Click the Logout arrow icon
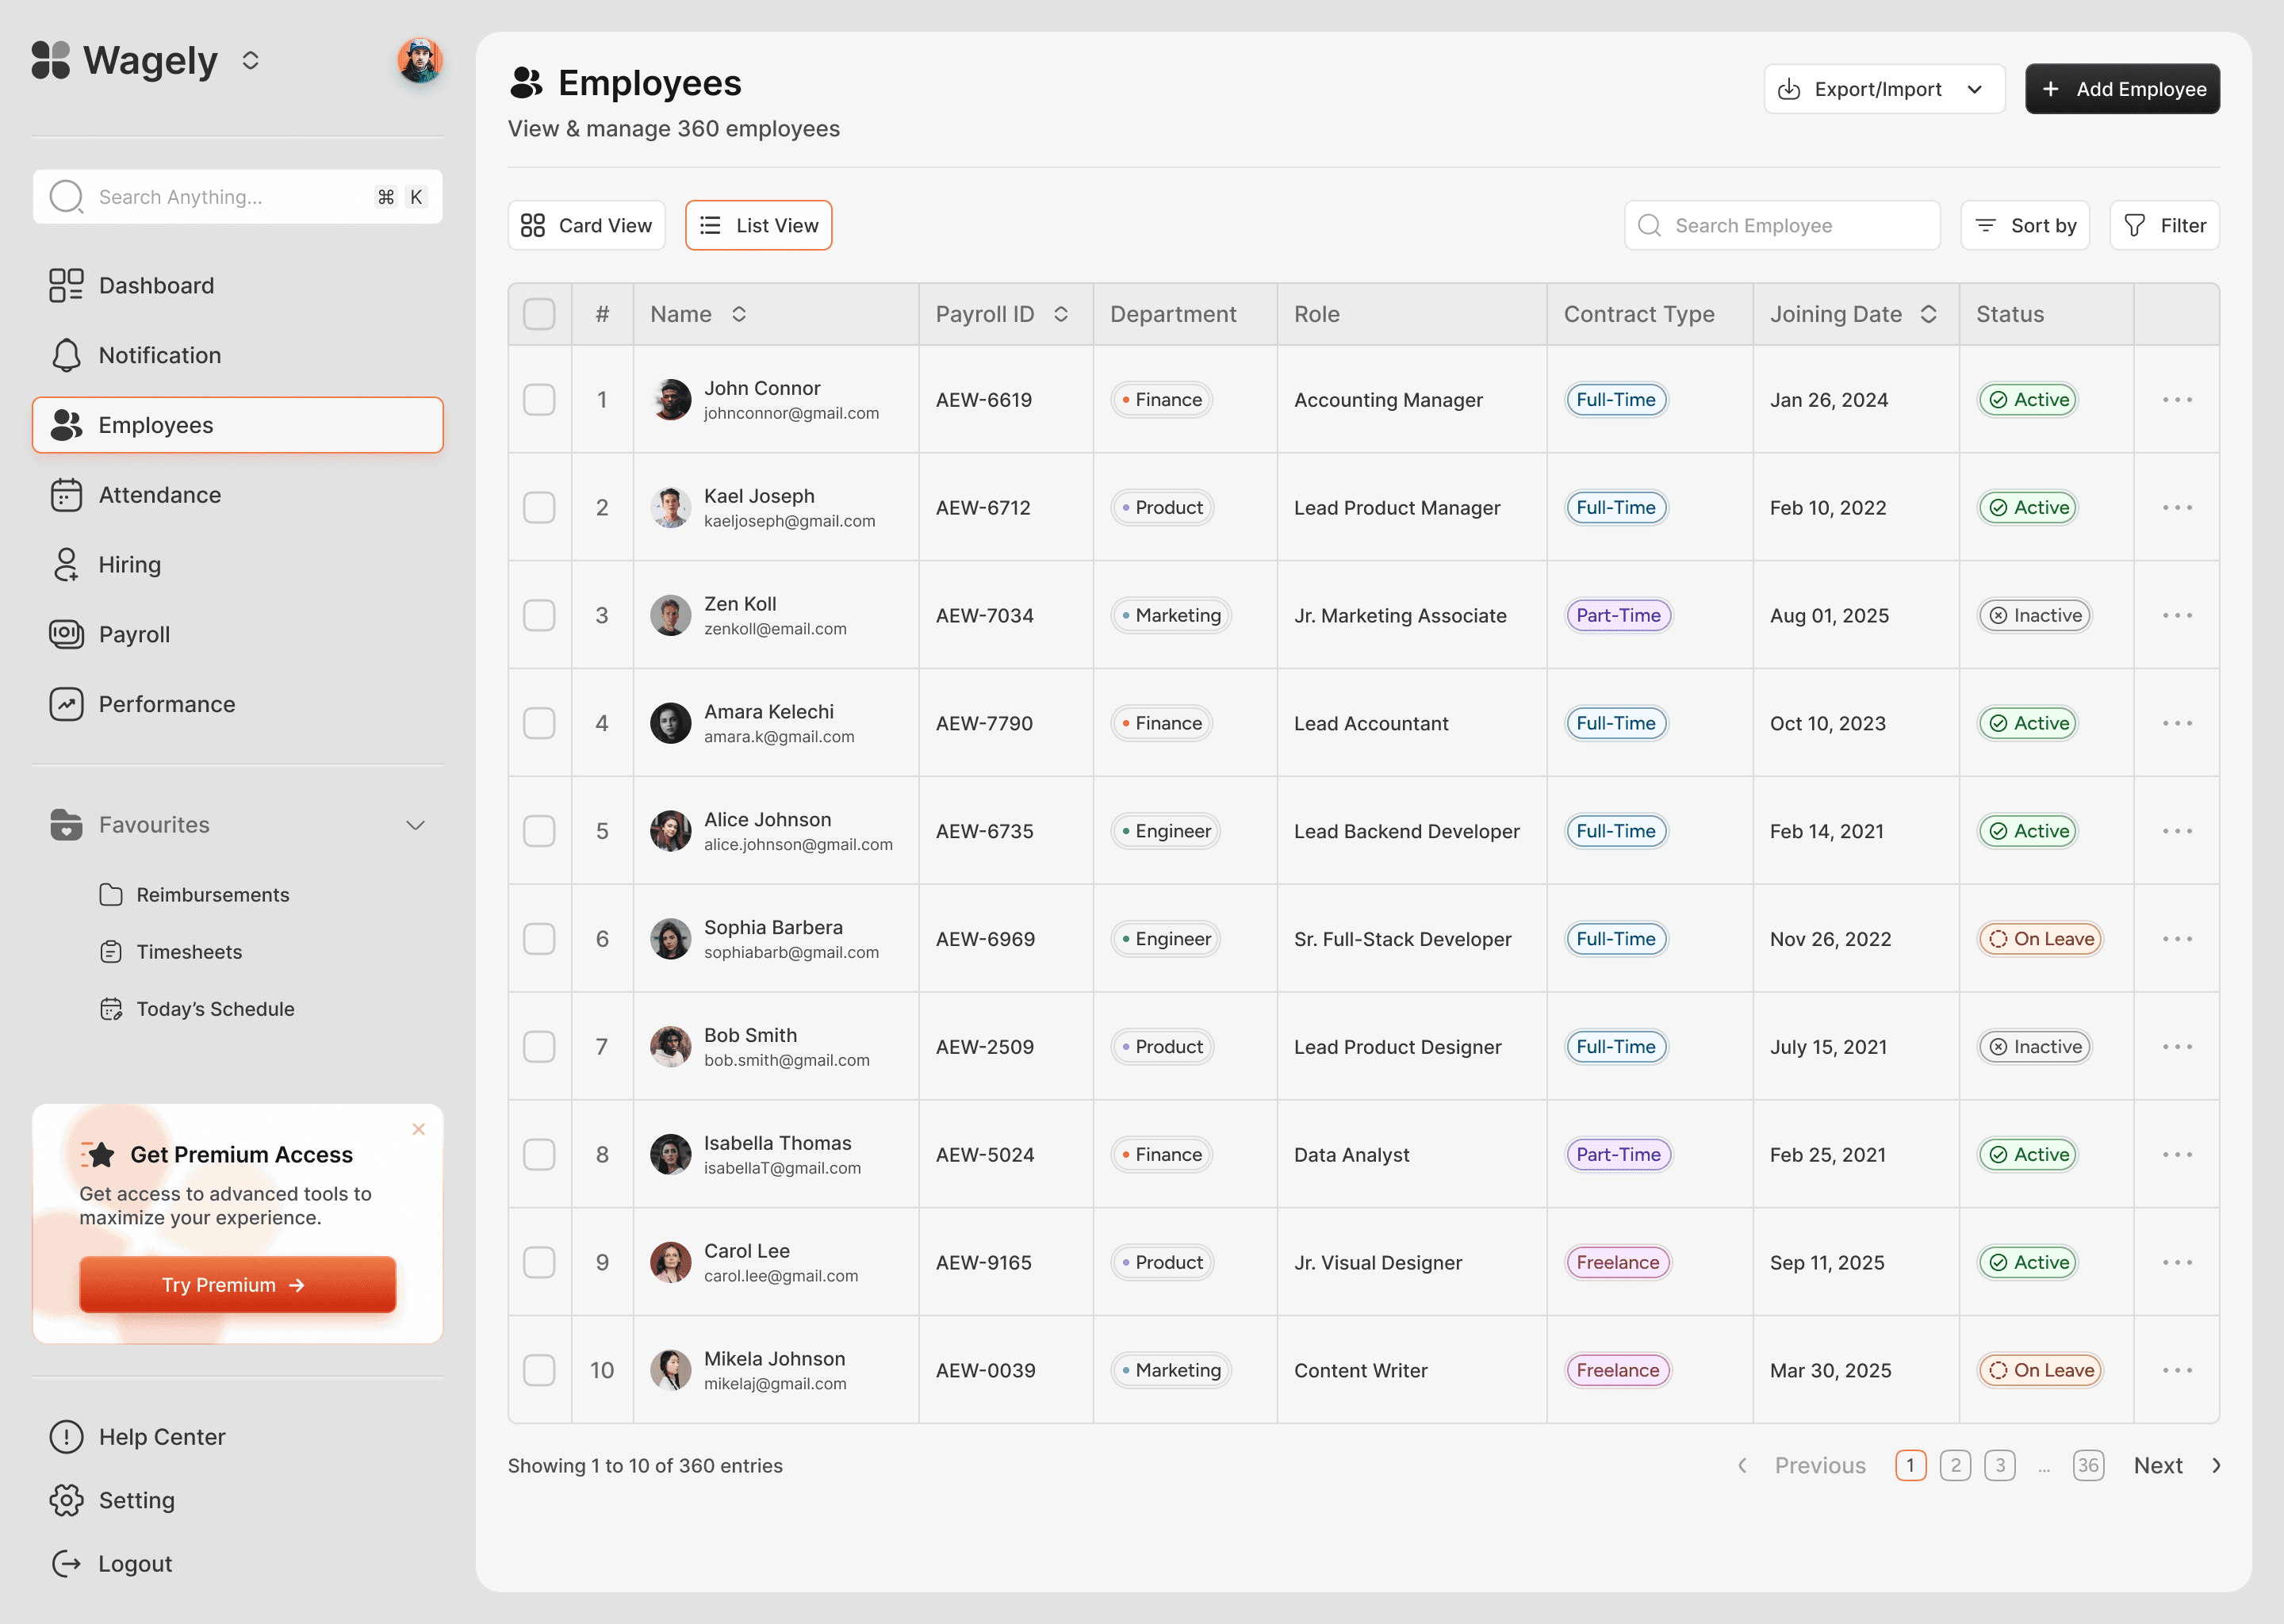Screen dimensions: 2284x1624 pyautogui.click(x=66, y=1563)
